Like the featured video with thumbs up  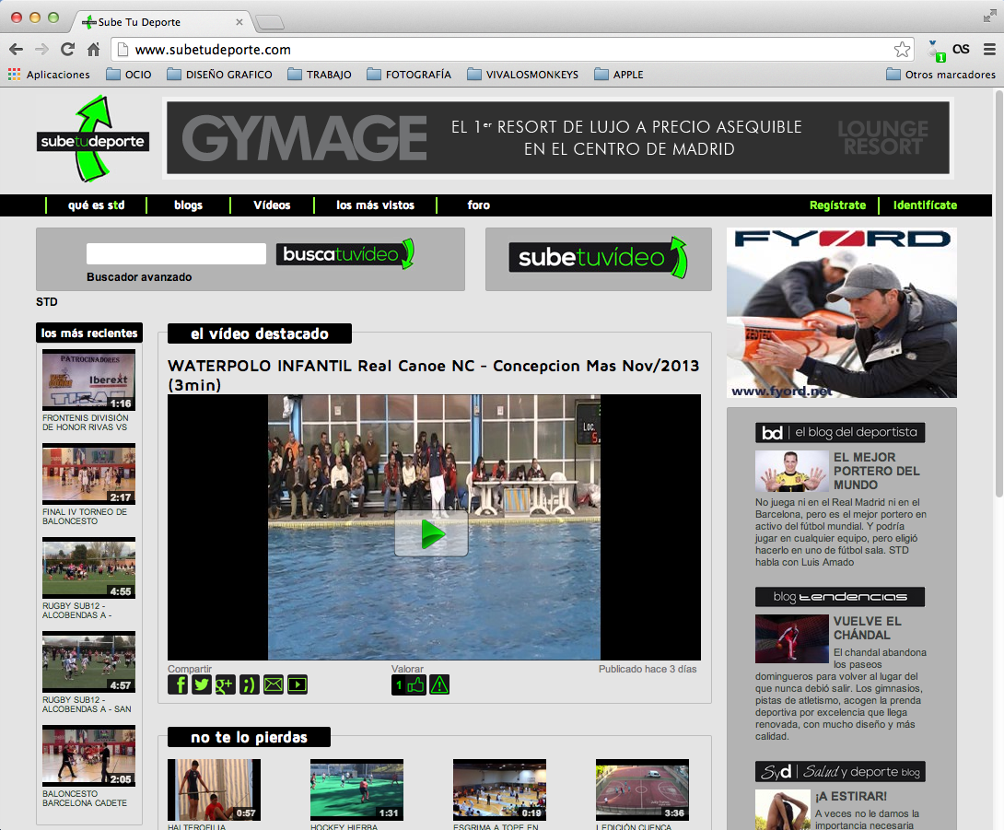pos(409,685)
